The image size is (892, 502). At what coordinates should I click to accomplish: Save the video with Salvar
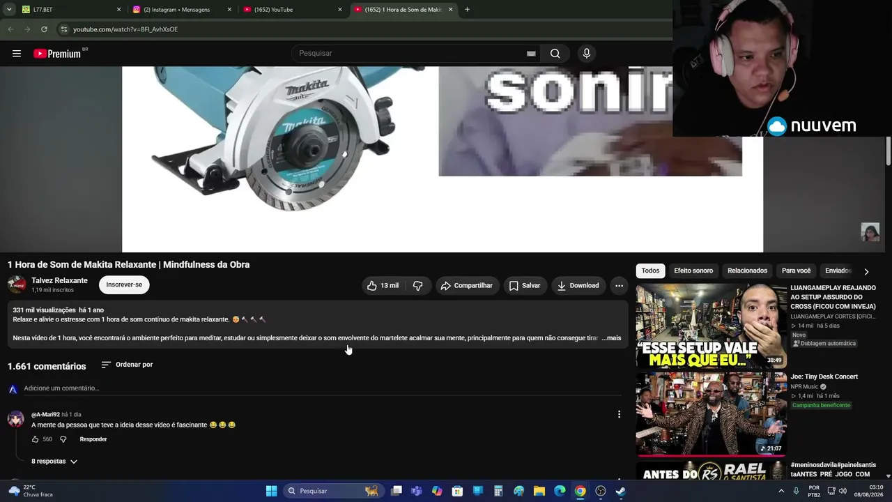[x=525, y=285]
